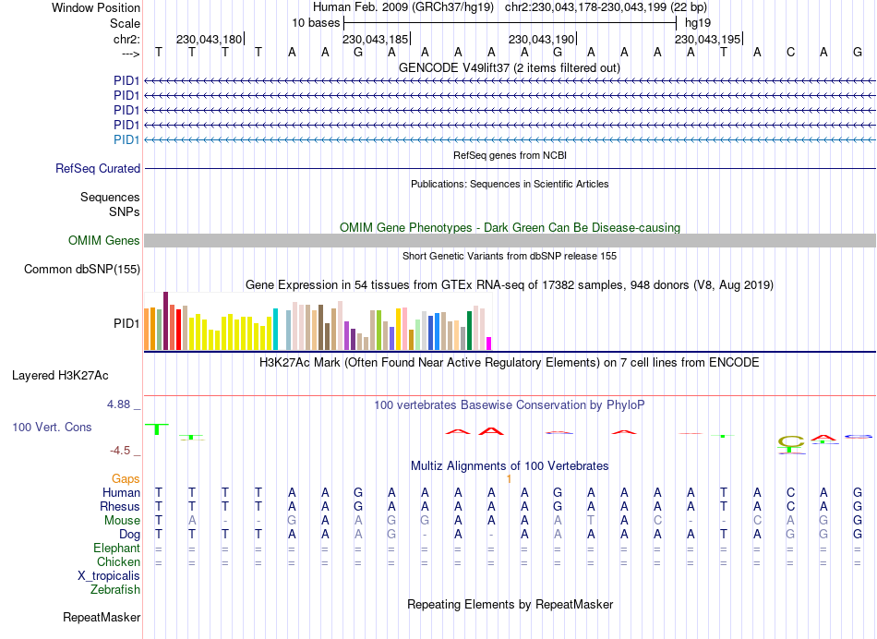Click the 'Mouse' alignment species label
The image size is (877, 639).
tap(122, 521)
